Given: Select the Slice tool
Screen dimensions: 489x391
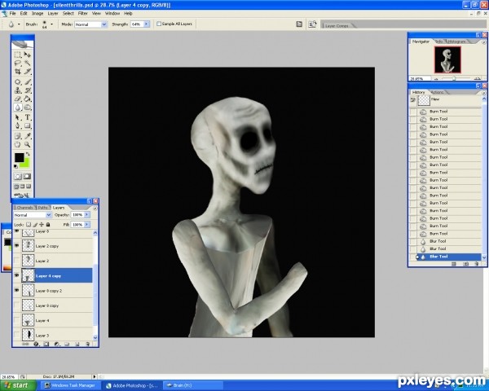Looking at the screenshot, I should (28, 72).
